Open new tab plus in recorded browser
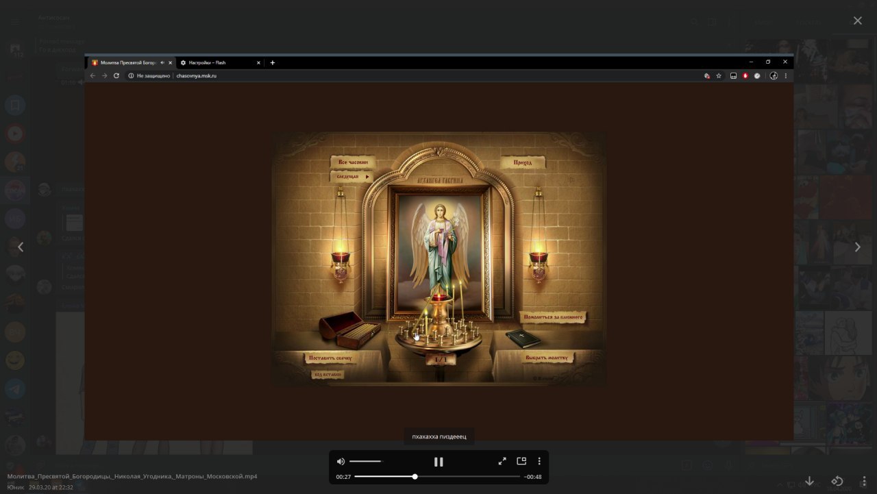The width and height of the screenshot is (877, 494). pos(272,62)
